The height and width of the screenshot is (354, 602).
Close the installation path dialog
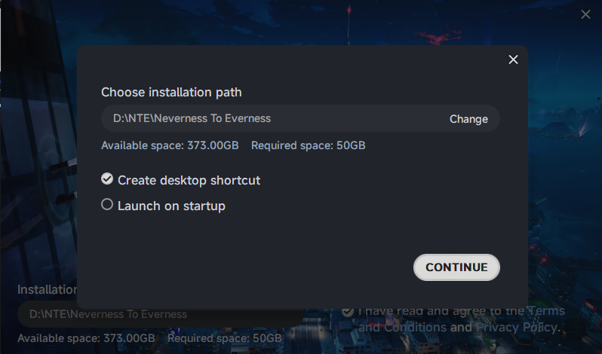point(513,60)
